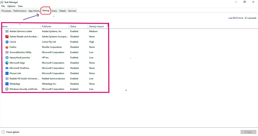Select the Phone Link row name

click(x=15, y=73)
